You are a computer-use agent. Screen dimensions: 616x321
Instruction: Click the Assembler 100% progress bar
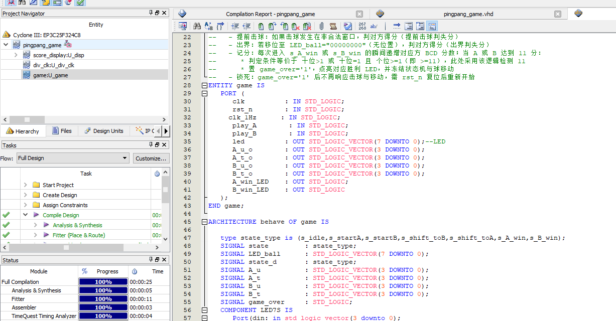click(103, 307)
